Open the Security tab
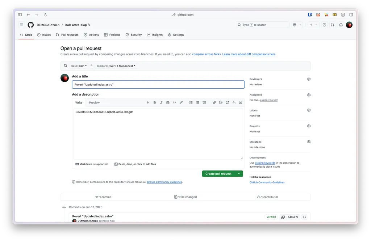The image size is (371, 241). click(x=134, y=35)
